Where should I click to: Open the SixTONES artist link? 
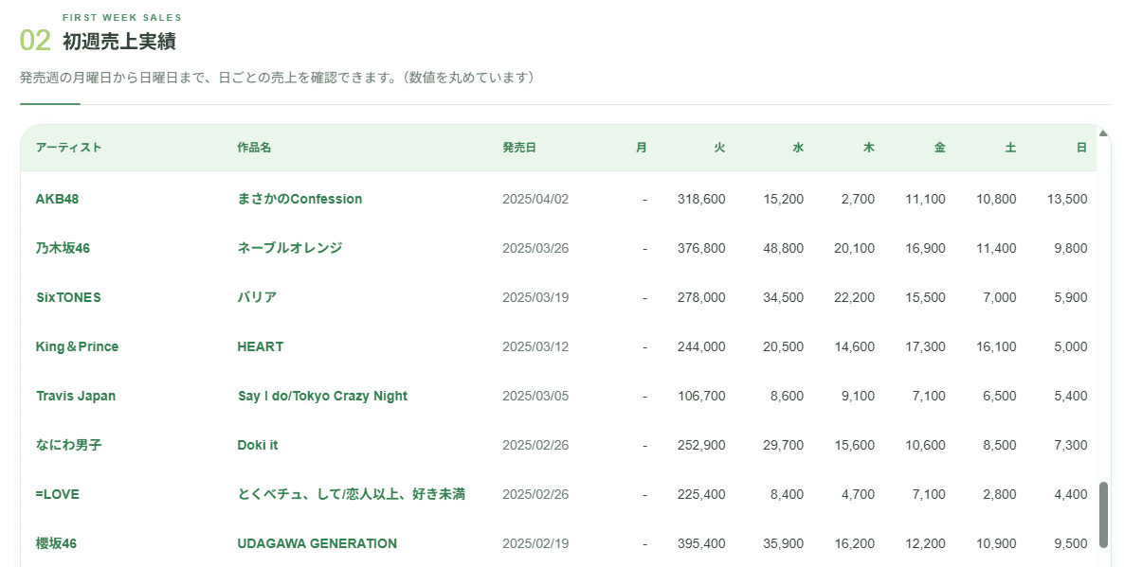69,297
